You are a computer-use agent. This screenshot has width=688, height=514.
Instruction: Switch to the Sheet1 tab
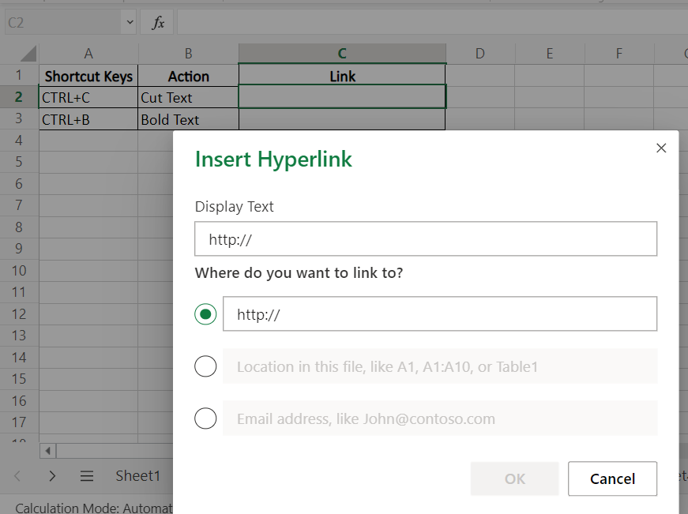click(x=138, y=475)
